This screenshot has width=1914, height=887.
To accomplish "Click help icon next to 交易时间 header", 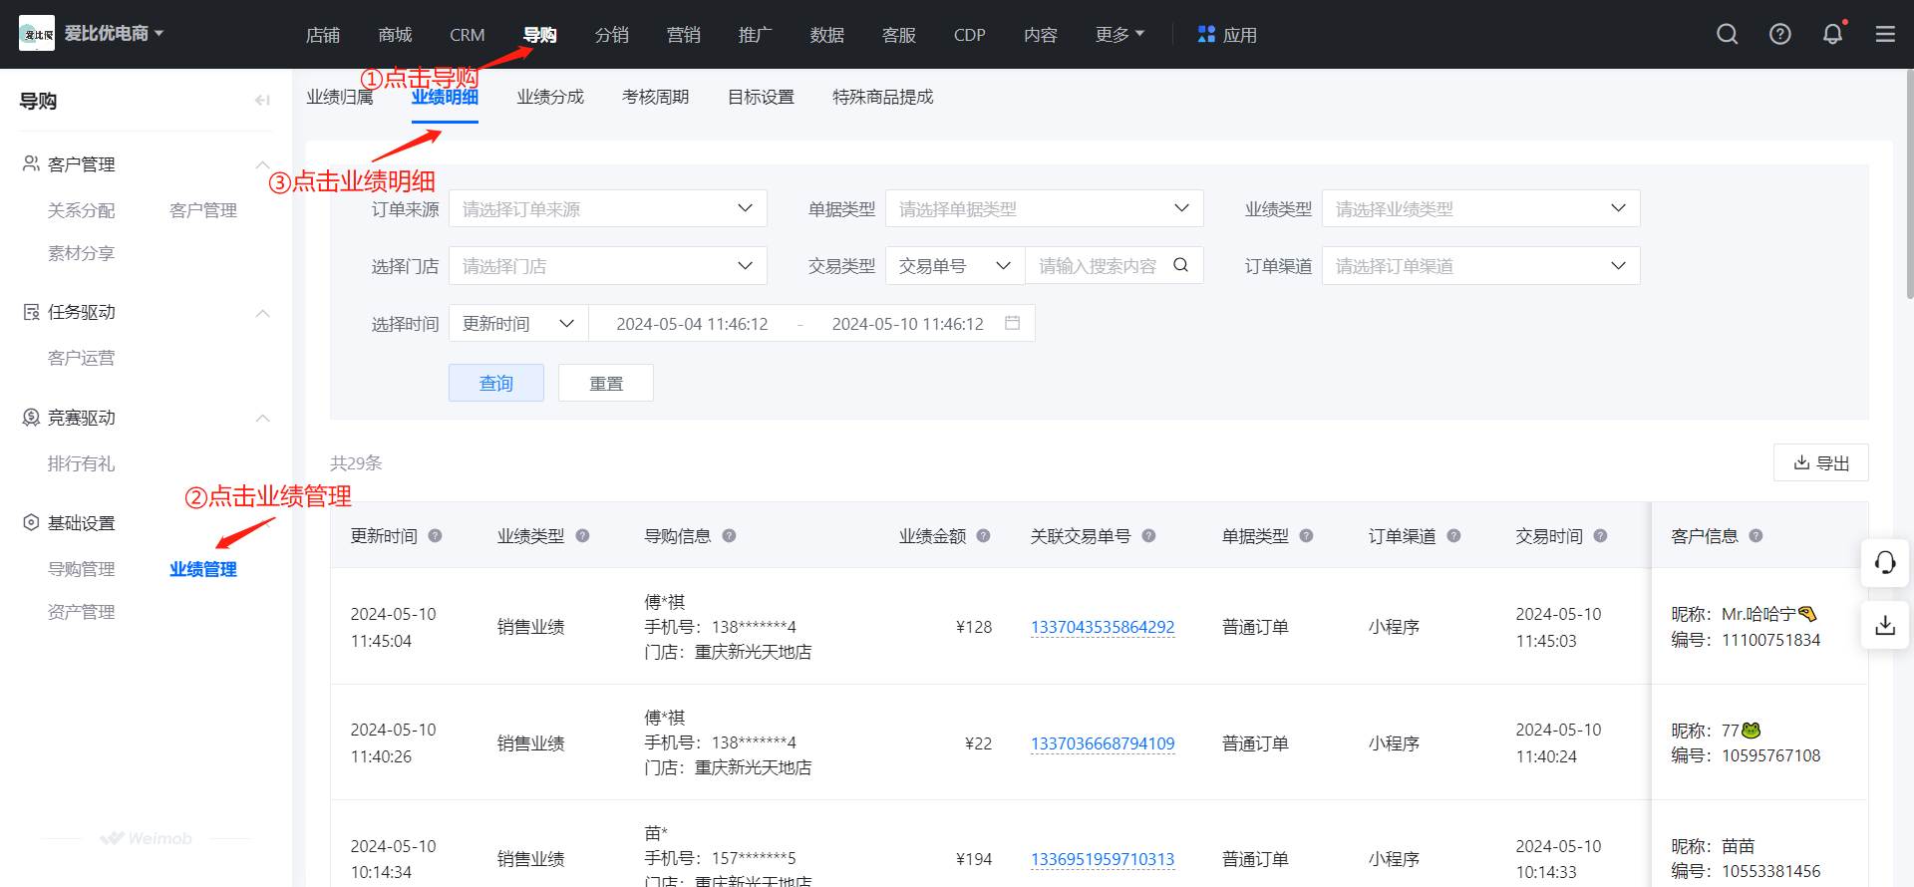I will click(x=1600, y=536).
